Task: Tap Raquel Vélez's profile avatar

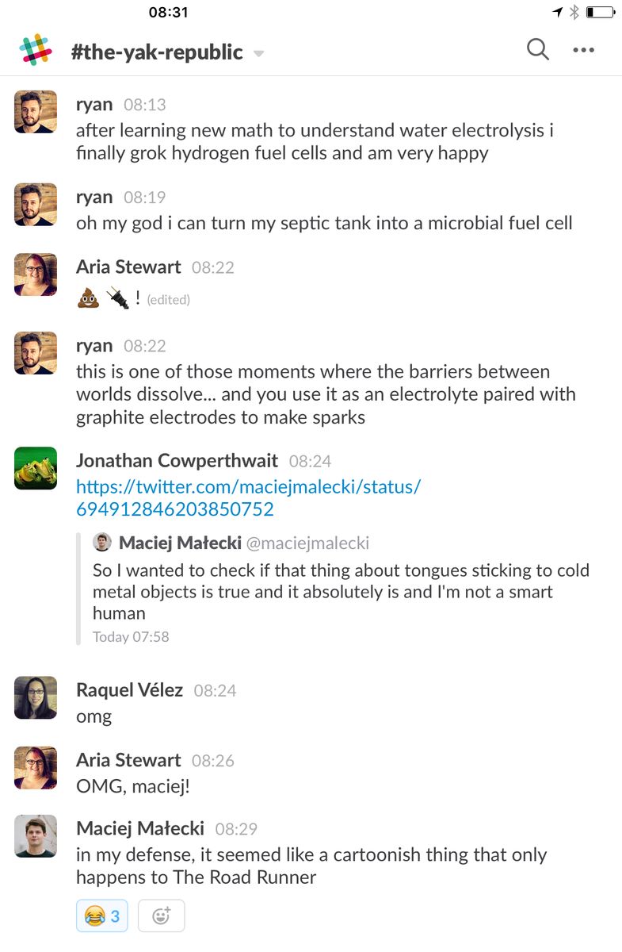Action: pyautogui.click(x=36, y=697)
